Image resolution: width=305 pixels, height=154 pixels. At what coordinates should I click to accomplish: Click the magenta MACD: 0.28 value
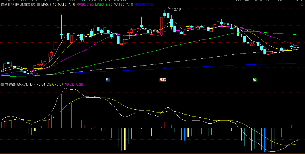click(74, 84)
